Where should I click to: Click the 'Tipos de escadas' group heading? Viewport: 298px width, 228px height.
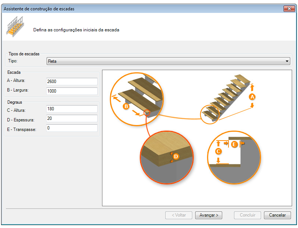[24, 54]
